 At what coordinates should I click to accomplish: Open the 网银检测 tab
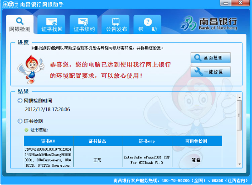[20, 24]
